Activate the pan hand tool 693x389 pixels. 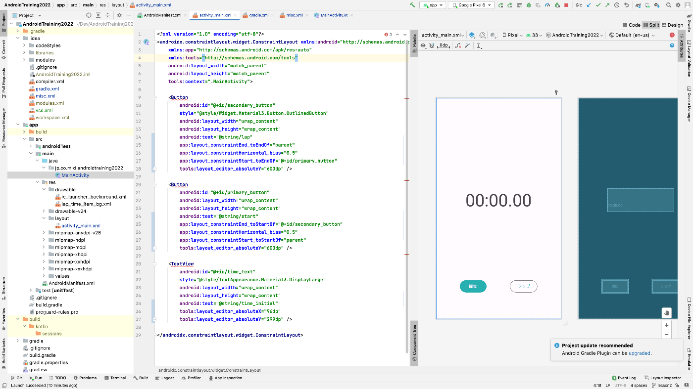tap(667, 312)
